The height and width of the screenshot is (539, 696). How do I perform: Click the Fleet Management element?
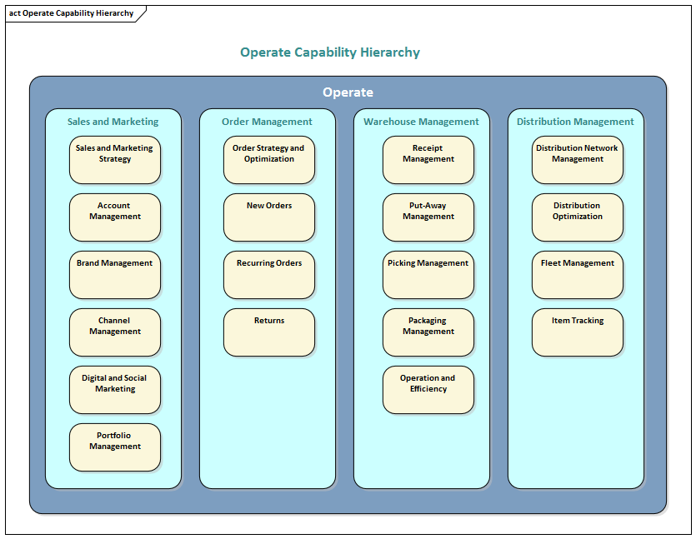pos(577,275)
